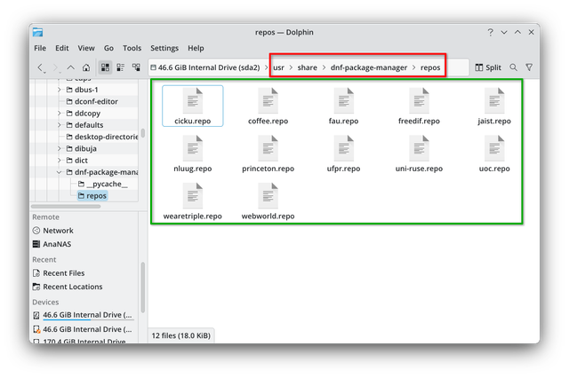Expand the ddcopy tree folder

[60, 114]
